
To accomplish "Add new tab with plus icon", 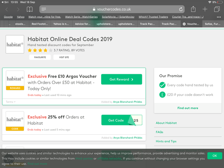I will click(205, 9).
